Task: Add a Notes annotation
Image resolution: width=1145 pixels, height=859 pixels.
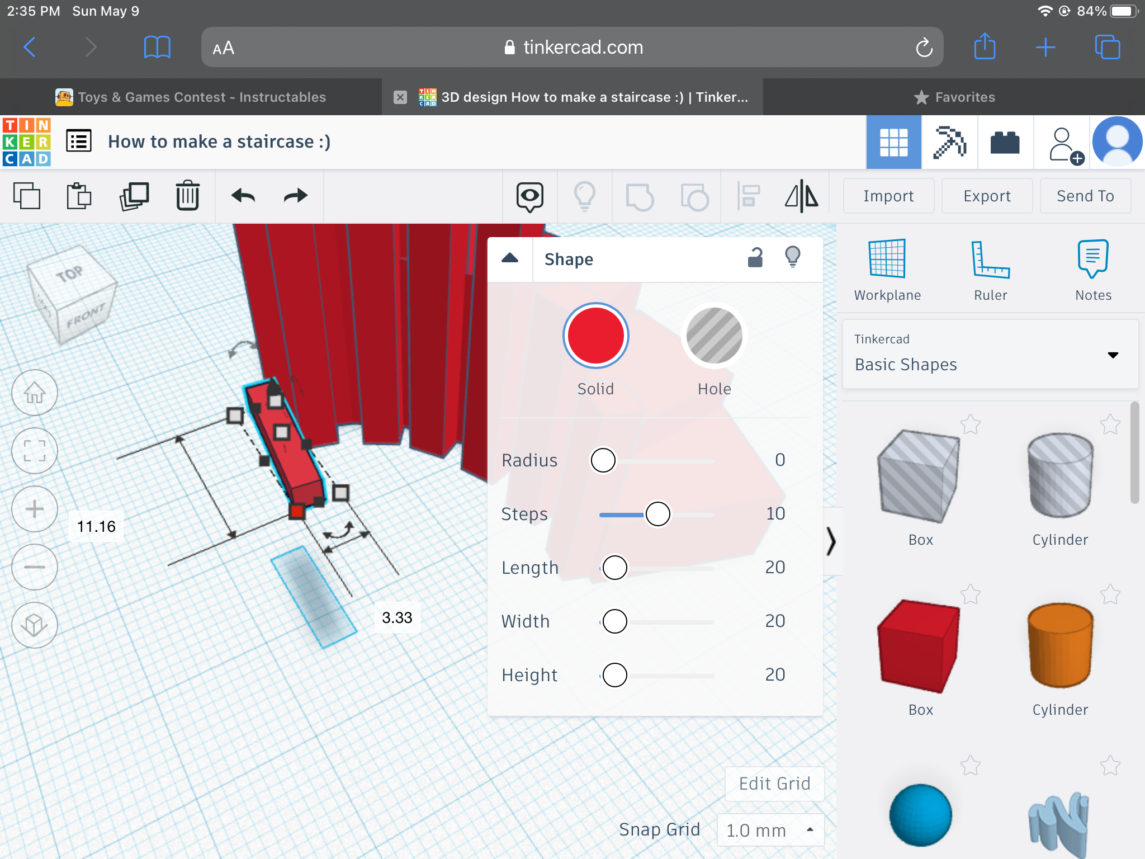Action: point(1093,271)
